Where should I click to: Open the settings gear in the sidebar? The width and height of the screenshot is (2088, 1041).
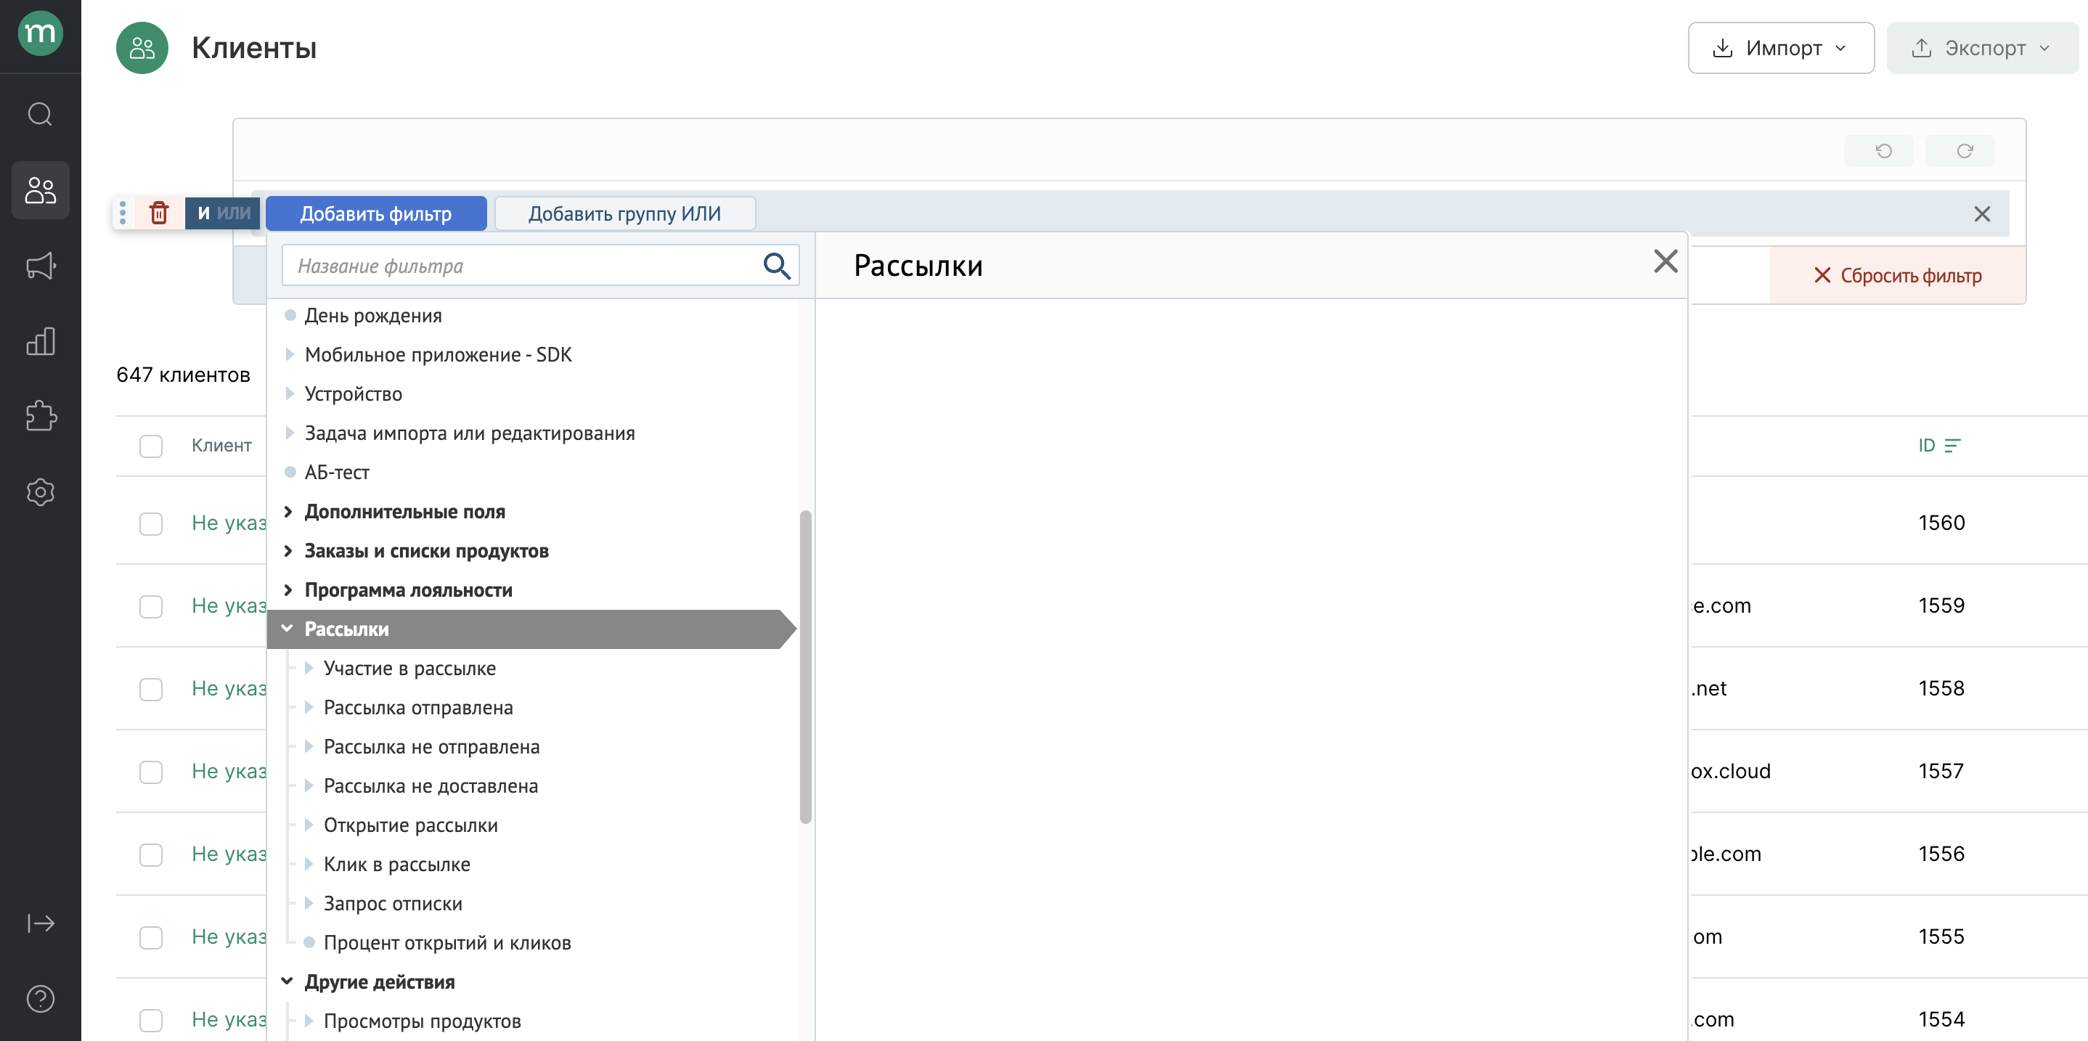tap(40, 492)
